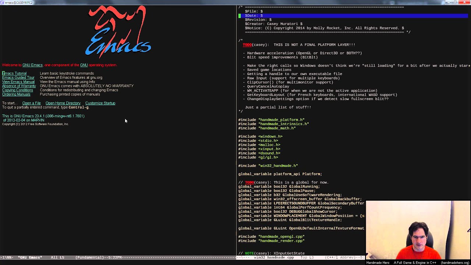
Task: Click the Open a File link
Action: click(x=31, y=103)
